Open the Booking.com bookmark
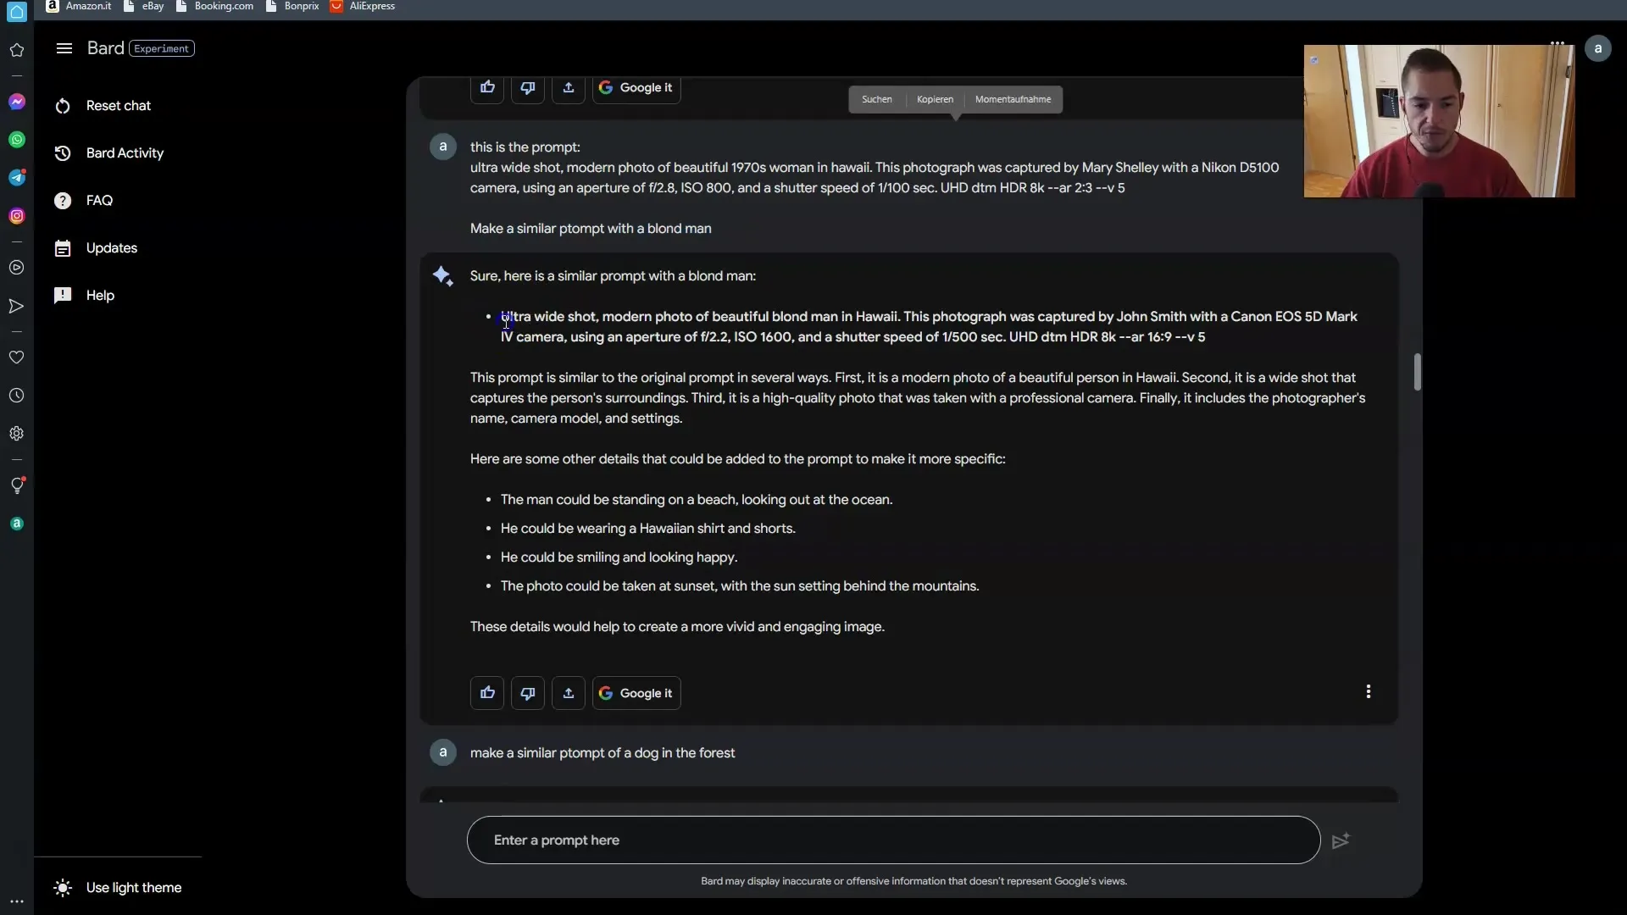This screenshot has width=1627, height=915. tap(214, 6)
